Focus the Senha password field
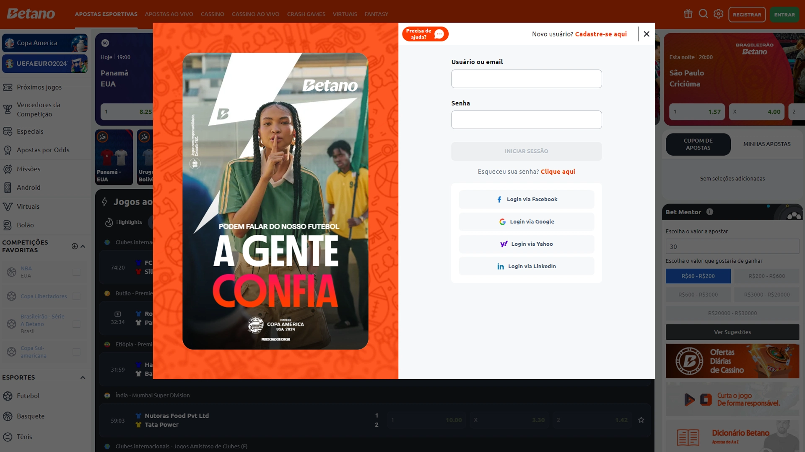805x452 pixels. click(x=526, y=120)
